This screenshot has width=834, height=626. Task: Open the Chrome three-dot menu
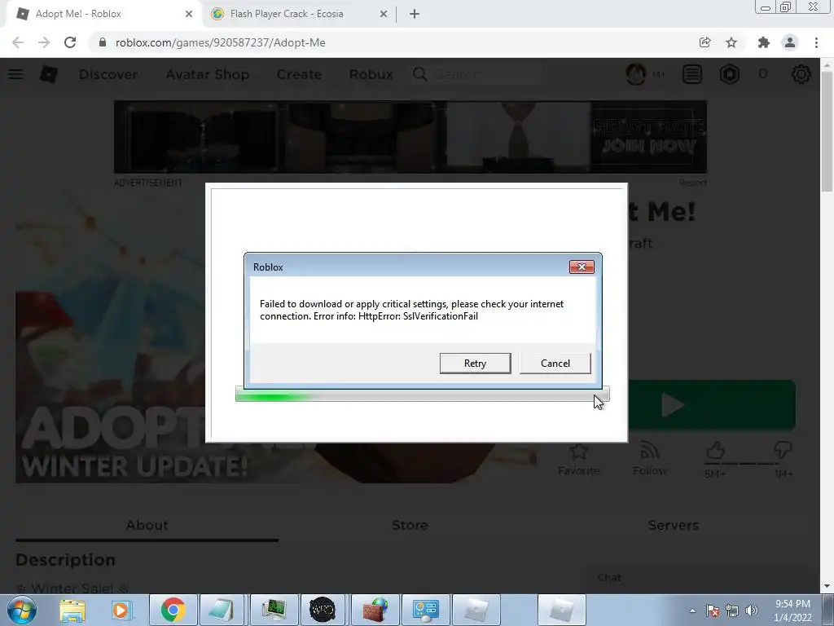coord(816,42)
